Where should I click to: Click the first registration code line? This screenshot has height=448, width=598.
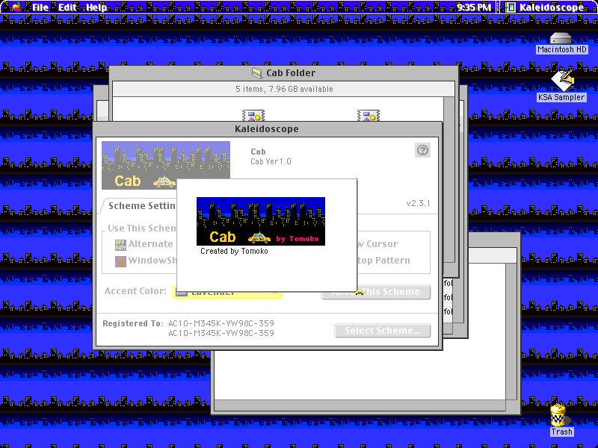(x=221, y=323)
